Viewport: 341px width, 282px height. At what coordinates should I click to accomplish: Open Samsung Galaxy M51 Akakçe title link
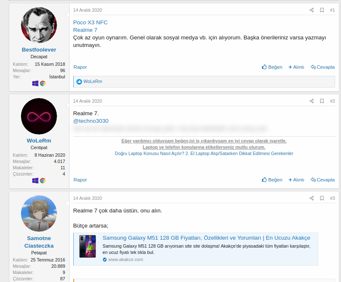(206, 238)
